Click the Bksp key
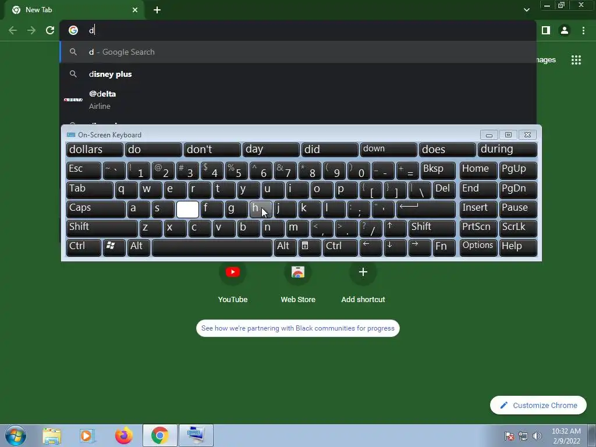The image size is (596, 447). (438, 171)
